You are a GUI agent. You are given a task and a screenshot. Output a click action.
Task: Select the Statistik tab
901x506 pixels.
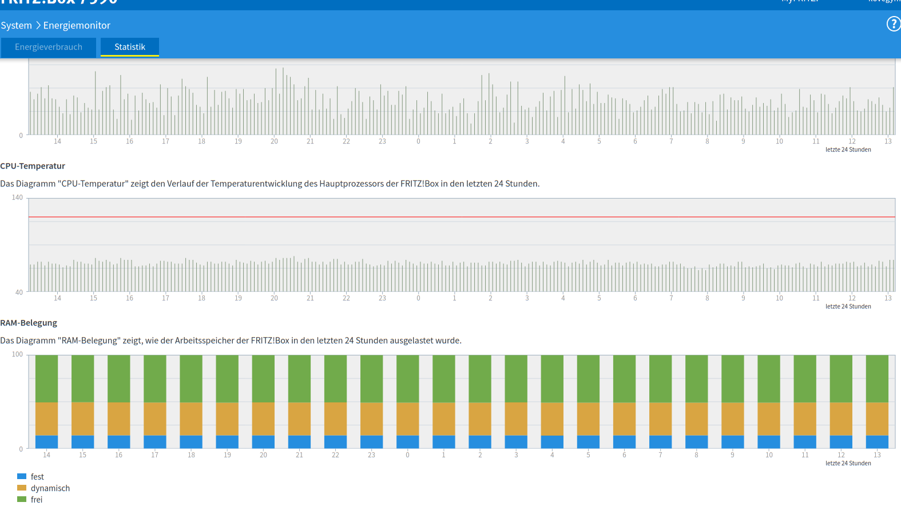click(130, 47)
